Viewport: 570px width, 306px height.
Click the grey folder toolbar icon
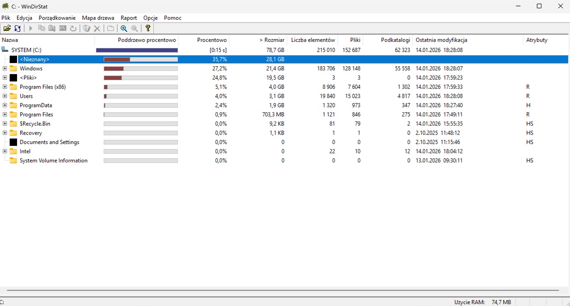coord(111,29)
